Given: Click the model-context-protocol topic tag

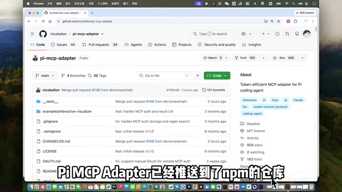Looking at the screenshot, I should pyautogui.click(x=270, y=107).
